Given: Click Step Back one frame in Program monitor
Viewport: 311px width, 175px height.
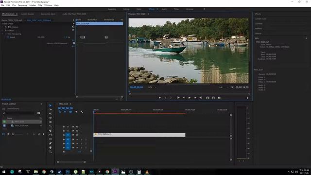Looking at the screenshot, I should pyautogui.click(x=184, y=98).
